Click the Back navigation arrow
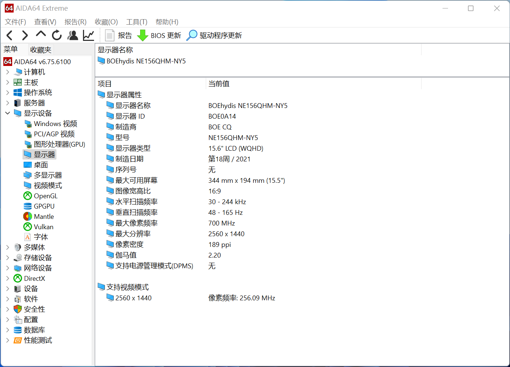This screenshot has height=367, width=510. [x=10, y=35]
